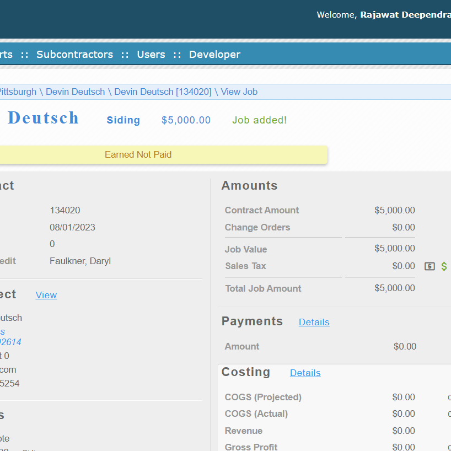
Task: Click the Job added! confirmation message
Action: pyautogui.click(x=259, y=120)
